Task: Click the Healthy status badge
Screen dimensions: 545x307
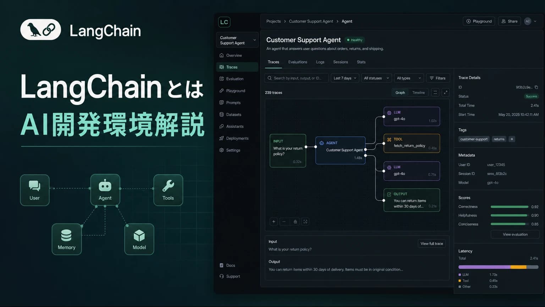Action: pyautogui.click(x=355, y=40)
